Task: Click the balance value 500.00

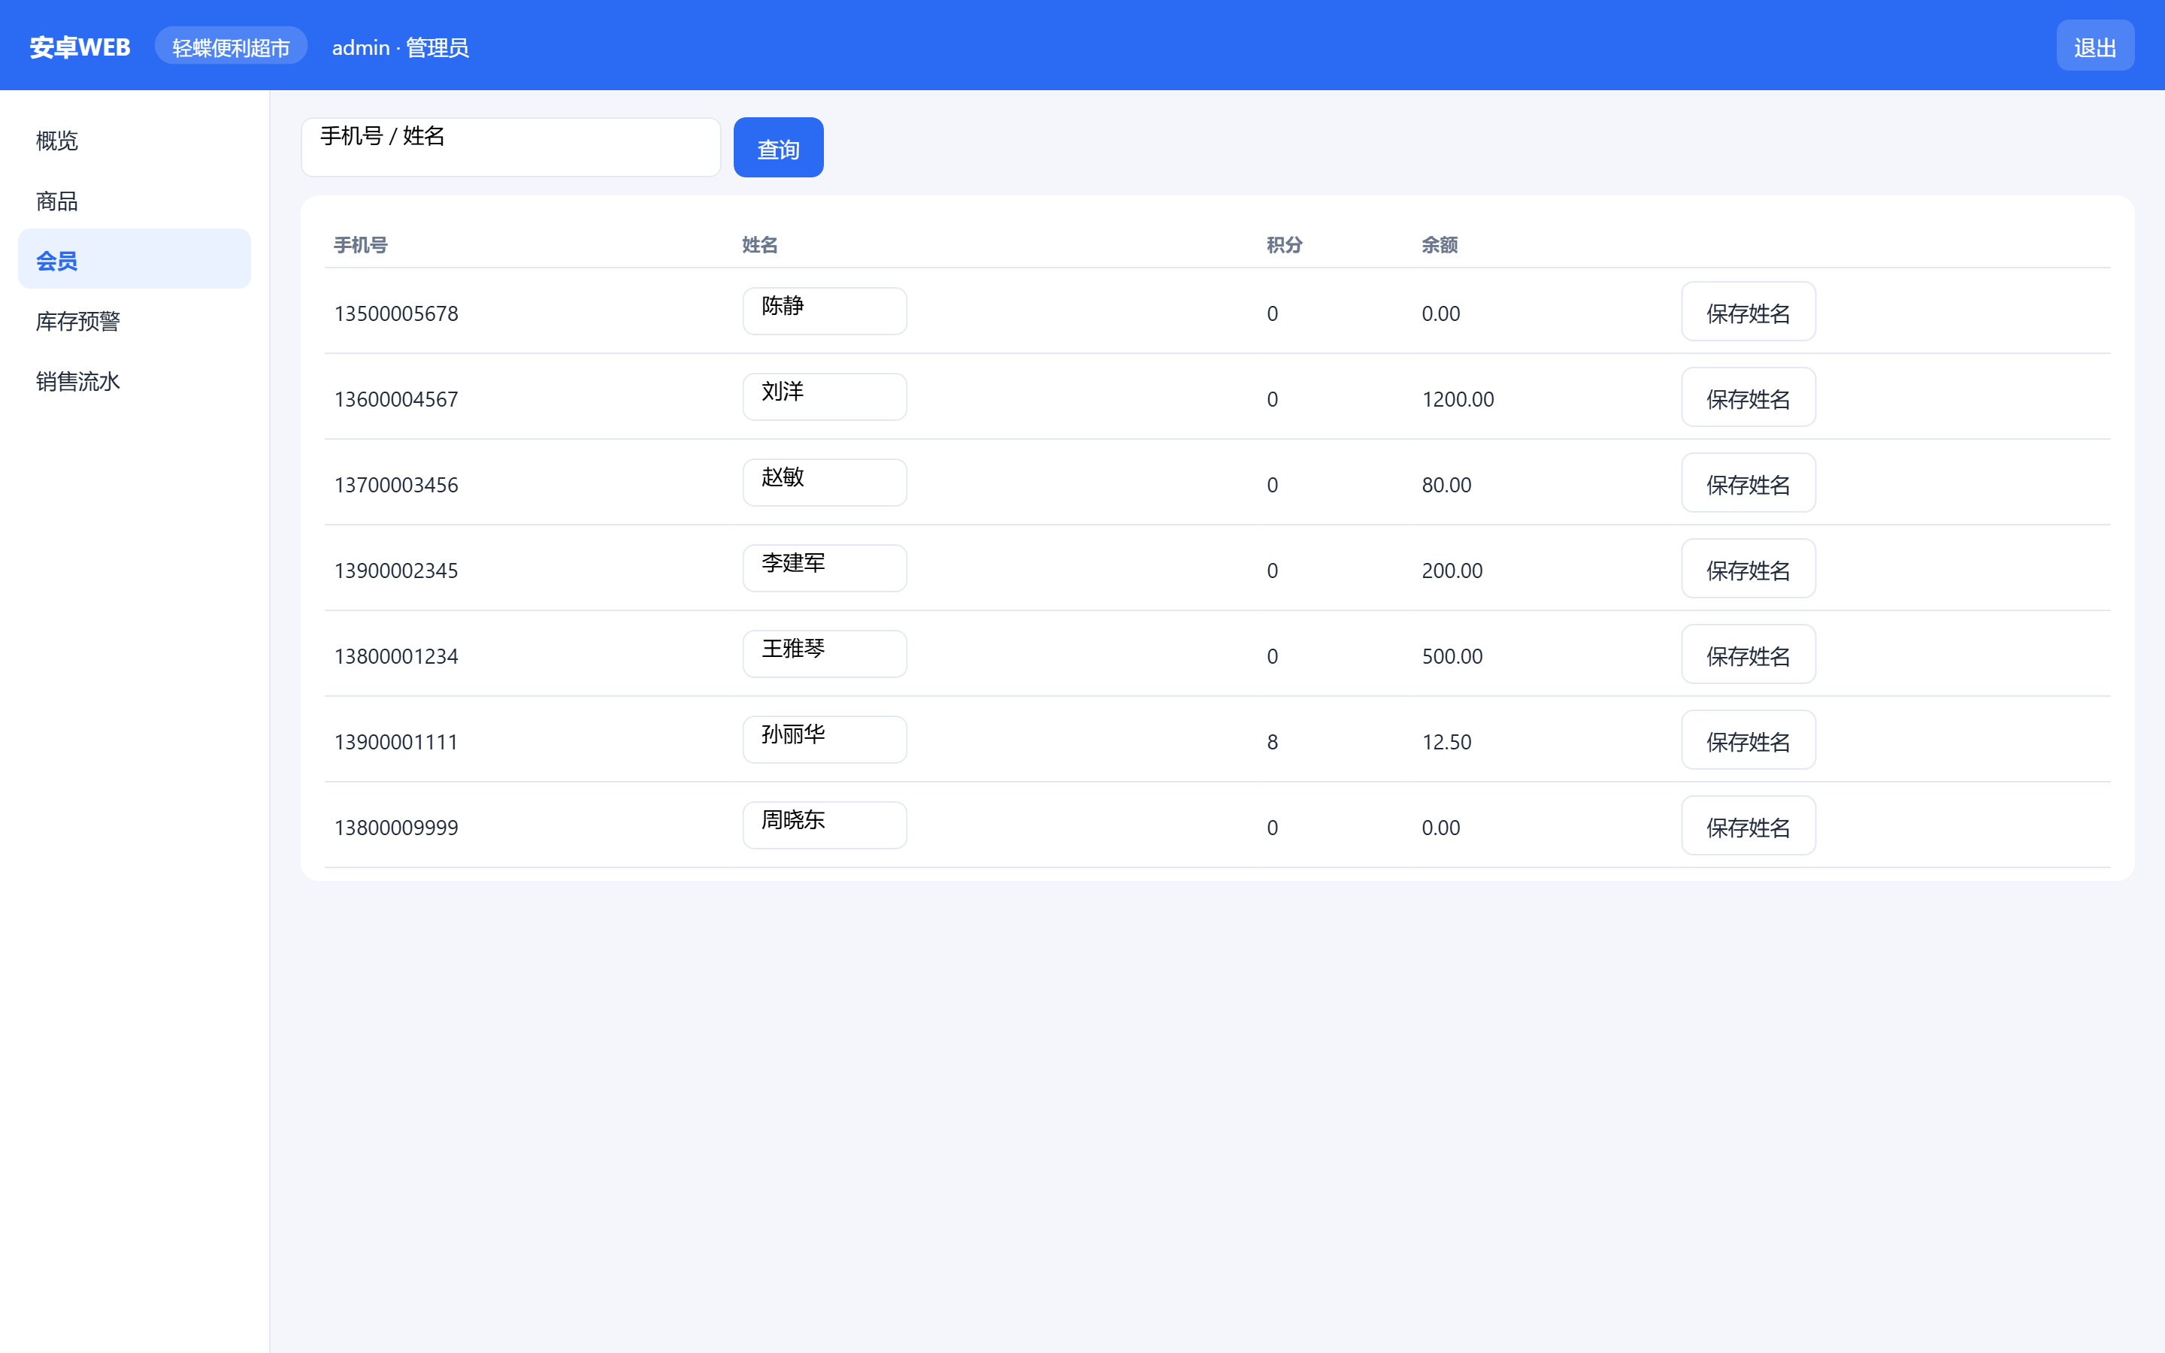Action: tap(1453, 657)
